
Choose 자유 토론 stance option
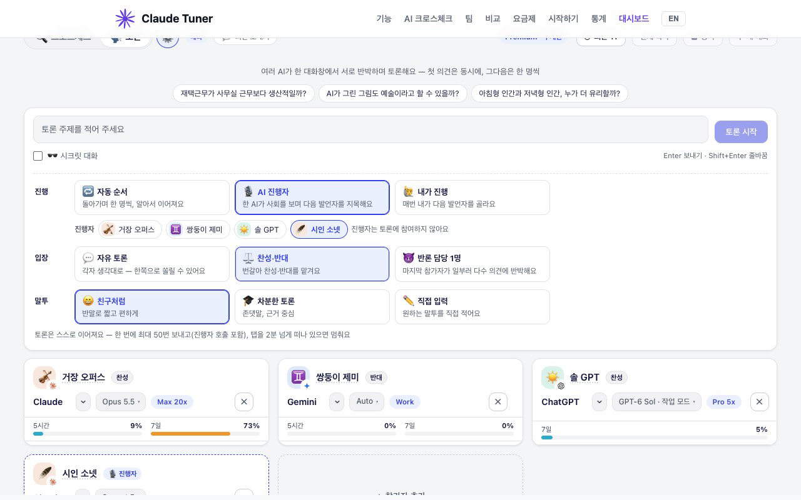152,264
